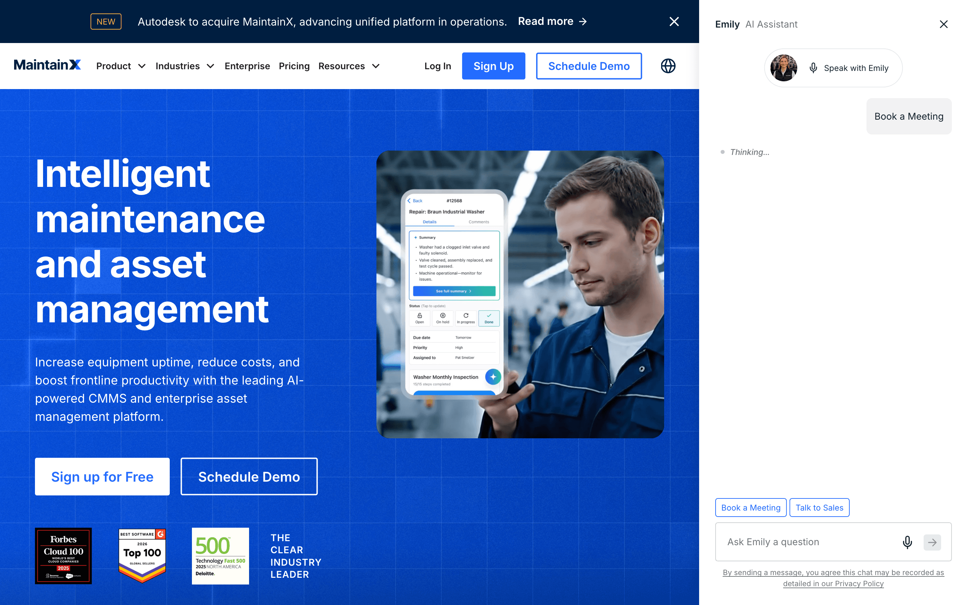Click the AI Assistant label in chat header
968x605 pixels.
point(771,25)
